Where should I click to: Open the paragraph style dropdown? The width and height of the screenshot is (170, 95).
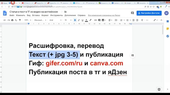coord(40,20)
